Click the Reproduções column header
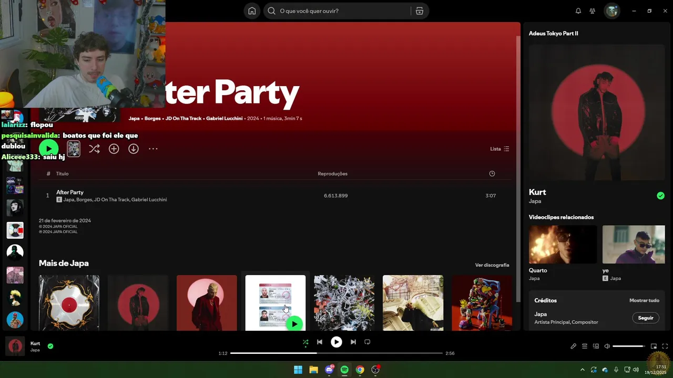This screenshot has width=673, height=378. click(x=333, y=174)
